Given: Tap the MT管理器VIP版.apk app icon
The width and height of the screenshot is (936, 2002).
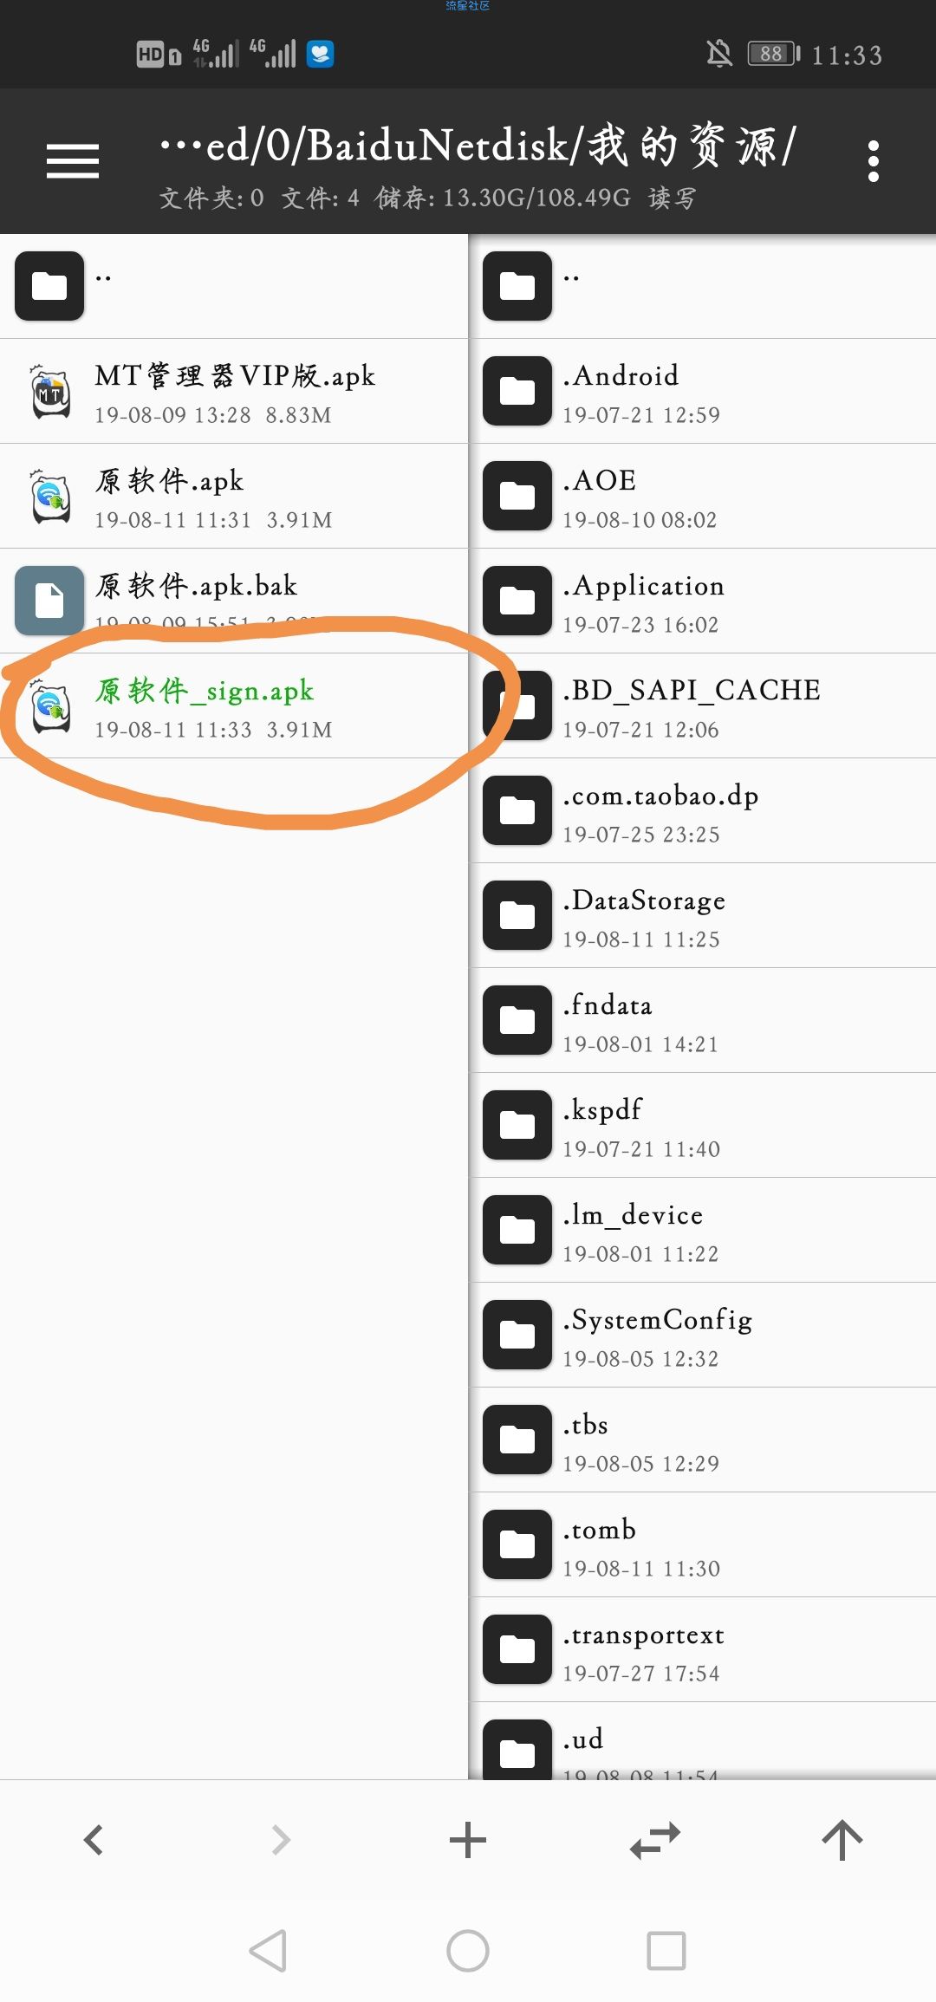Looking at the screenshot, I should click(50, 391).
